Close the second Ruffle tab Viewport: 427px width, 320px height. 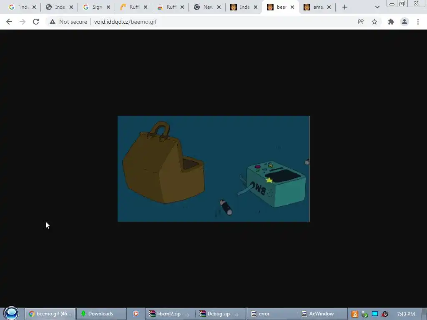click(182, 7)
